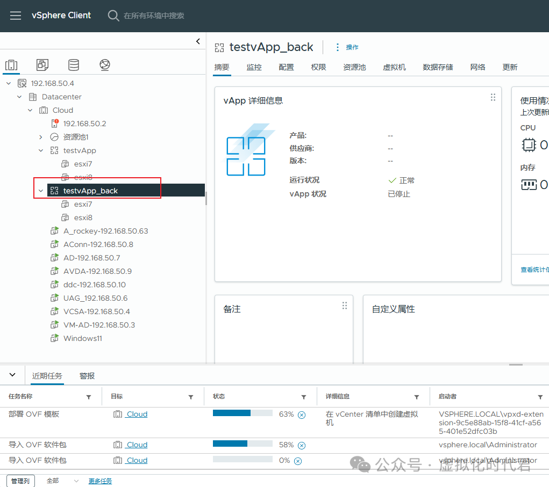Click the 58% progress bar
The width and height of the screenshot is (549, 487).
[243, 444]
